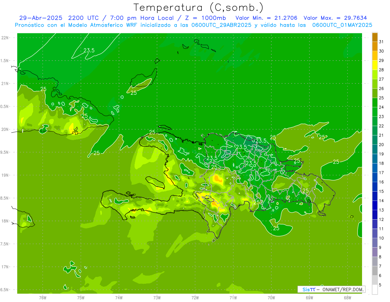Click the gold swatch between 29 and 30
The image size is (390, 302).
(375, 56)
